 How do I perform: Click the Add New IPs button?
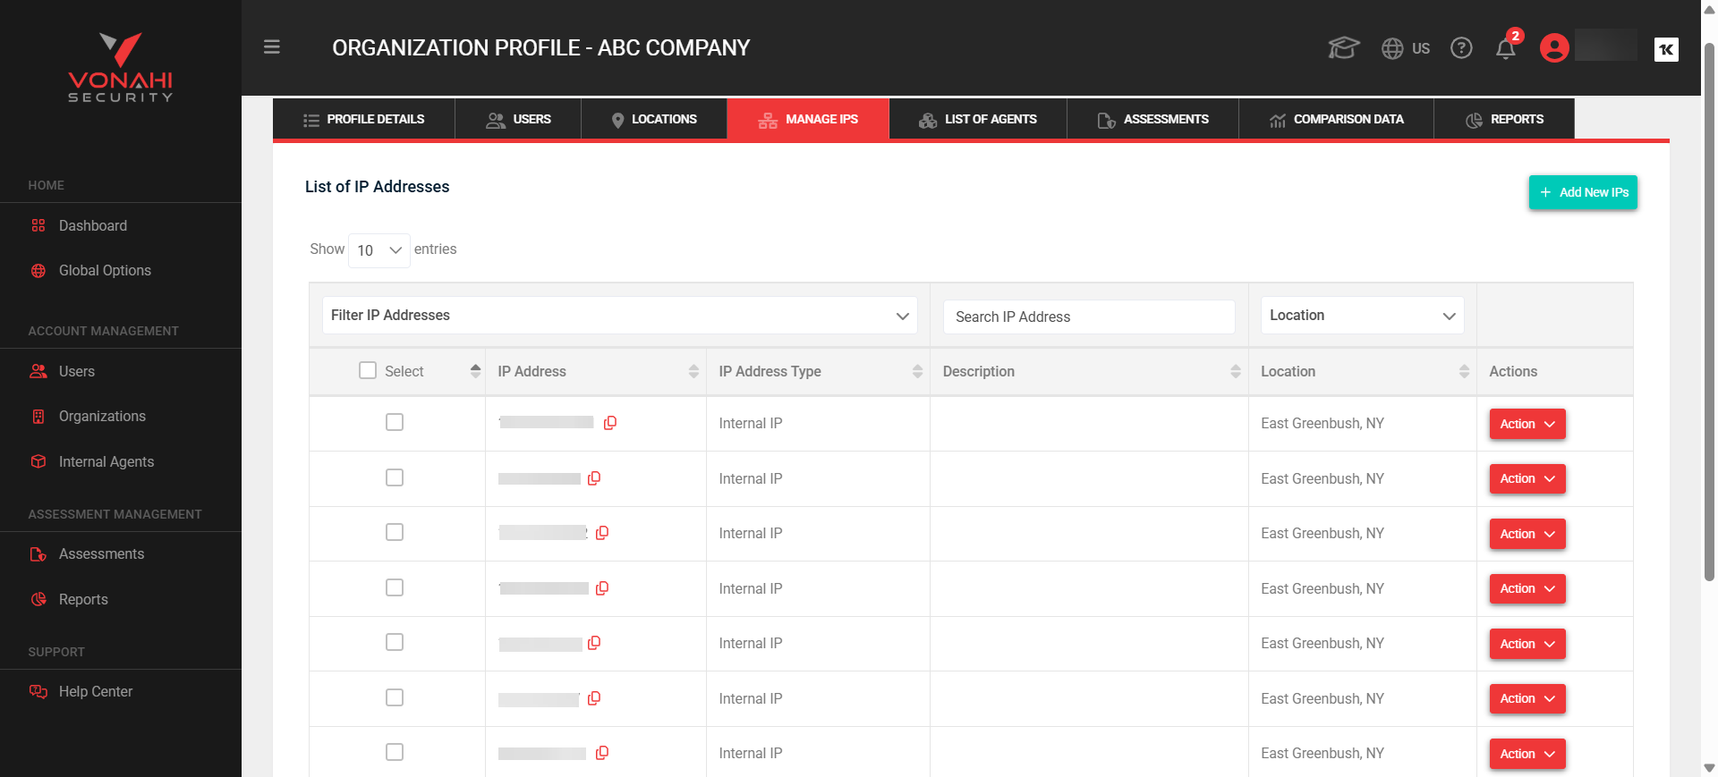tap(1583, 192)
